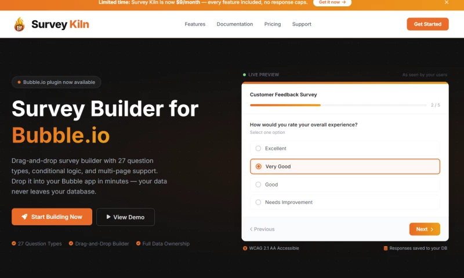Open the Features nav item

click(x=195, y=24)
